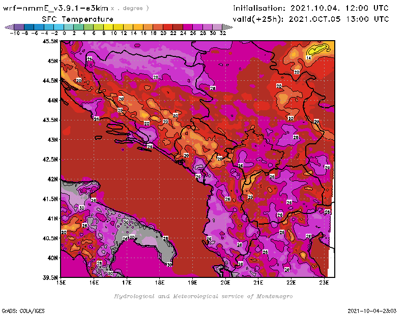Click the -8 to -6 dark blue swatch

[x=29, y=27]
